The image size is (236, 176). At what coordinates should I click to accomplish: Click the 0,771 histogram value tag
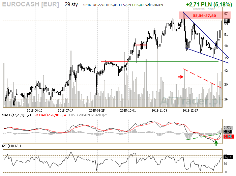tap(228, 128)
